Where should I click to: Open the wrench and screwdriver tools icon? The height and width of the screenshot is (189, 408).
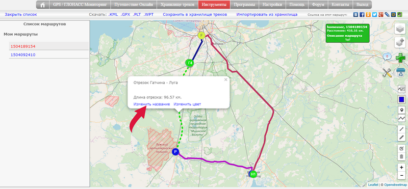pos(387,72)
